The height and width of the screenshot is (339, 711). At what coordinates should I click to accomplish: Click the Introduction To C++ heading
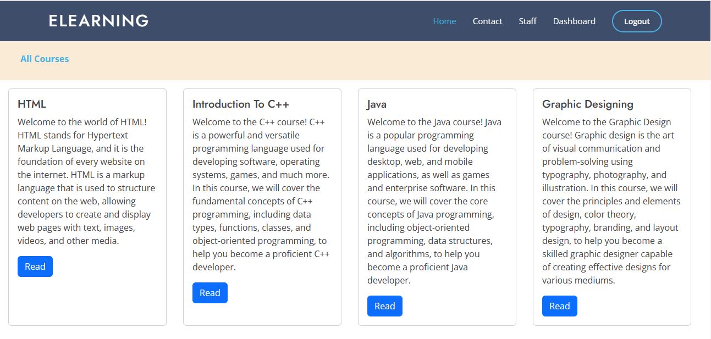tap(240, 104)
